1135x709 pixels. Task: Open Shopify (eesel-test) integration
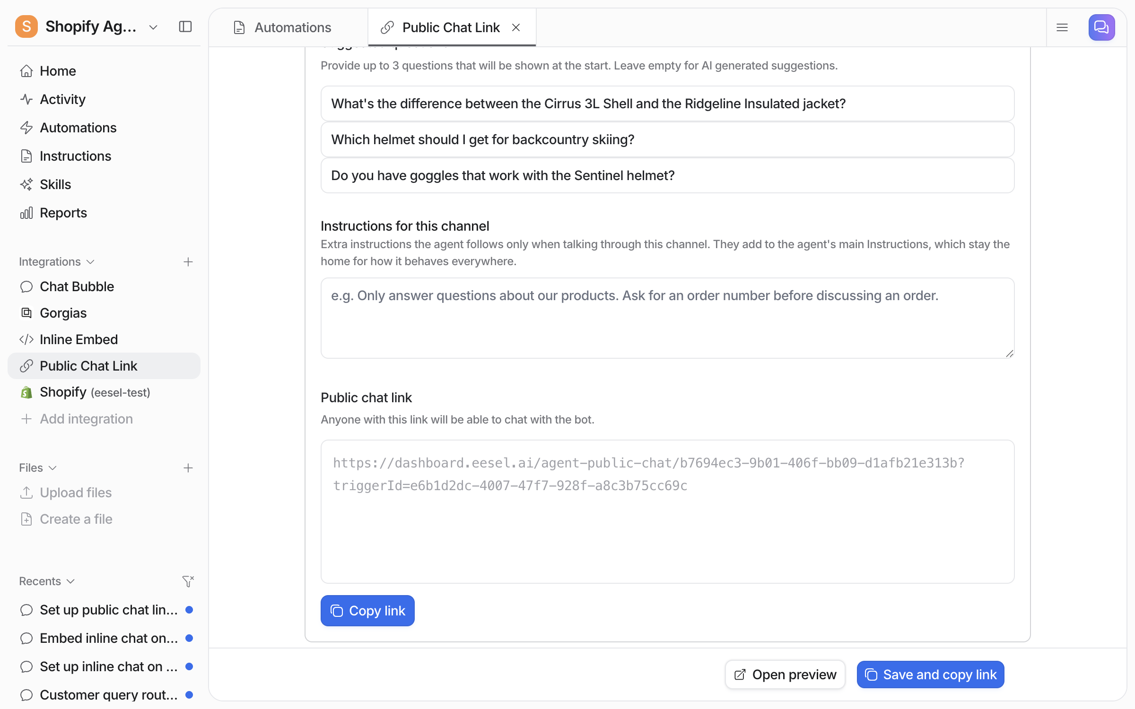(x=104, y=392)
